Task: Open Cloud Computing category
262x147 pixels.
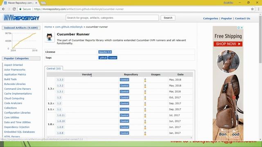Action: (14, 98)
